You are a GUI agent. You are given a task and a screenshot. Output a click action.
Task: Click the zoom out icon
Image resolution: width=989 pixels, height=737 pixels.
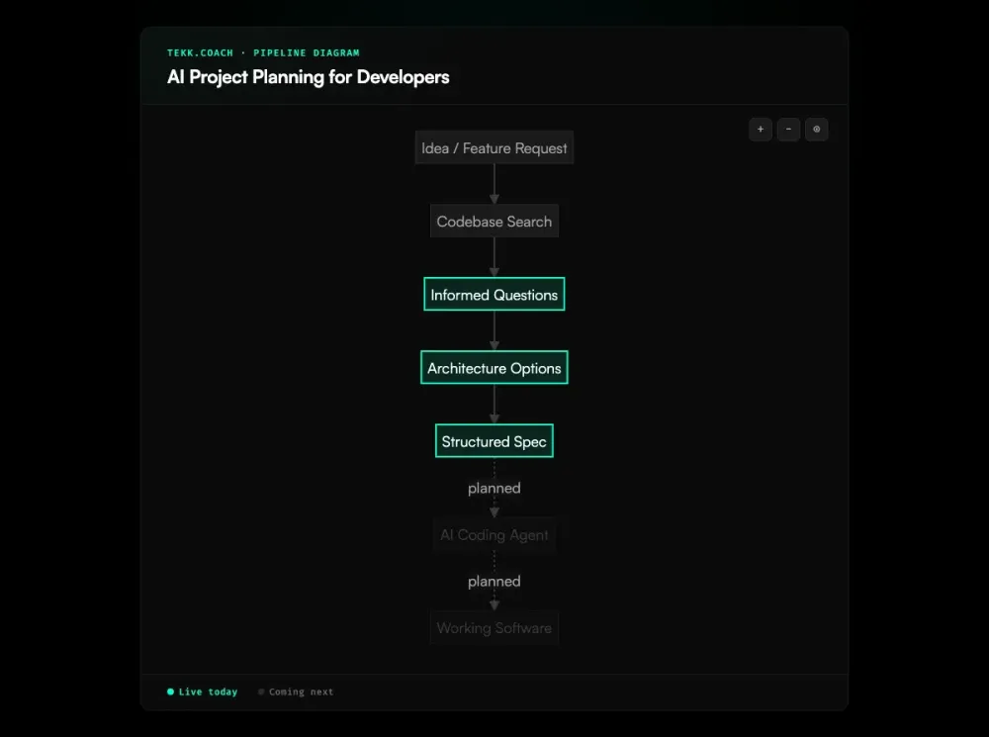tap(788, 130)
